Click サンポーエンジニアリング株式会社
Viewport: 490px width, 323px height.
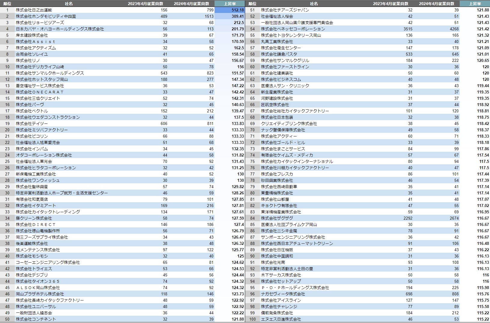[x=293, y=237]
